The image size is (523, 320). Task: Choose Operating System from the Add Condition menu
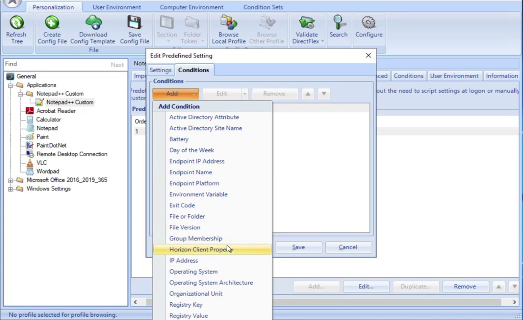(x=193, y=272)
